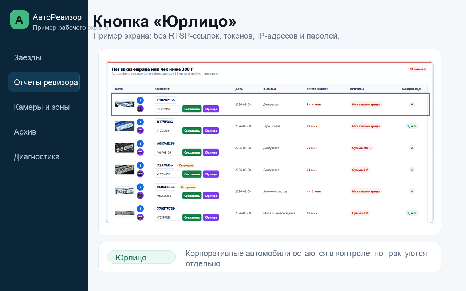Click the green АвтоРевизор logo icon
The width and height of the screenshot is (466, 291).
click(19, 19)
